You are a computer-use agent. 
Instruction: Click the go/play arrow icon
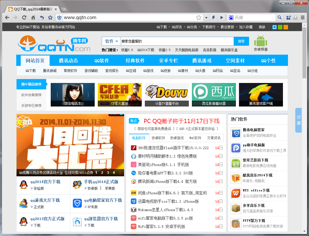[x=222, y=18]
